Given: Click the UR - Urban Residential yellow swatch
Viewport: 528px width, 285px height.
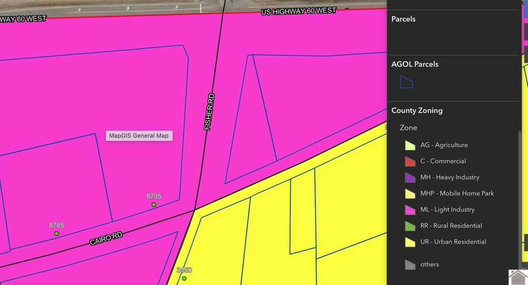Looking at the screenshot, I should [410, 242].
